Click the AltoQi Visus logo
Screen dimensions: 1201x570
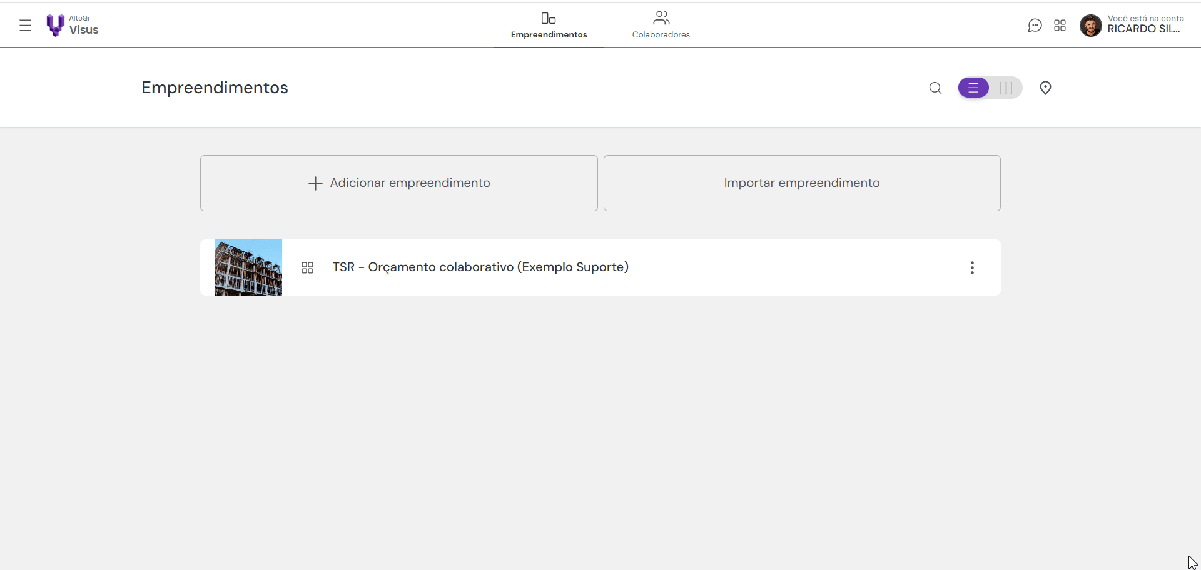click(x=73, y=26)
